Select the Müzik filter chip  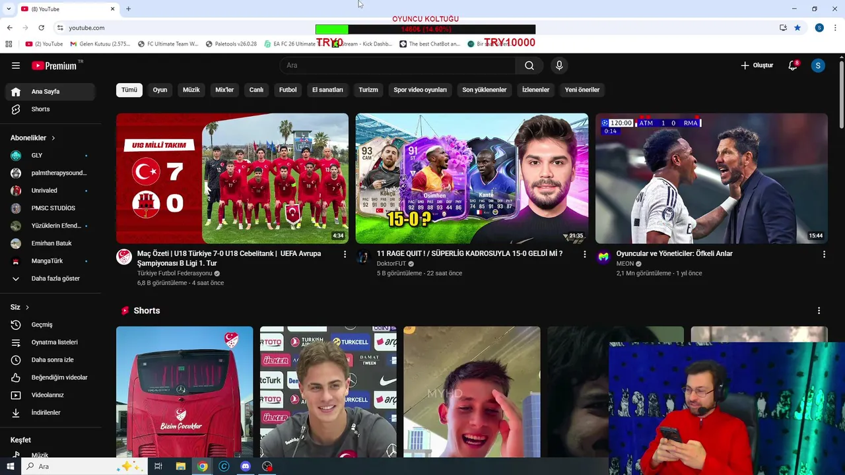(x=191, y=90)
